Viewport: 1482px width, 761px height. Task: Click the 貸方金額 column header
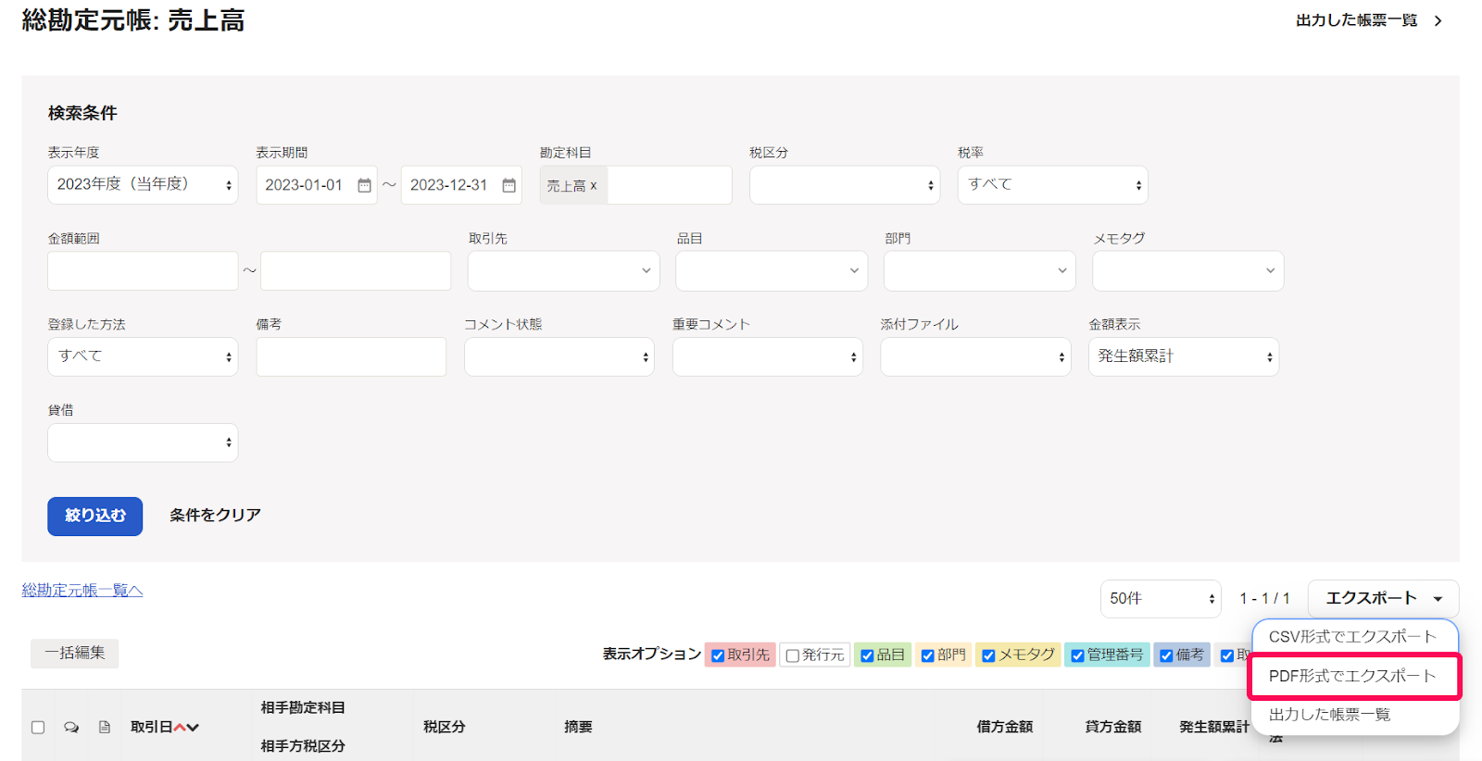[1113, 728]
